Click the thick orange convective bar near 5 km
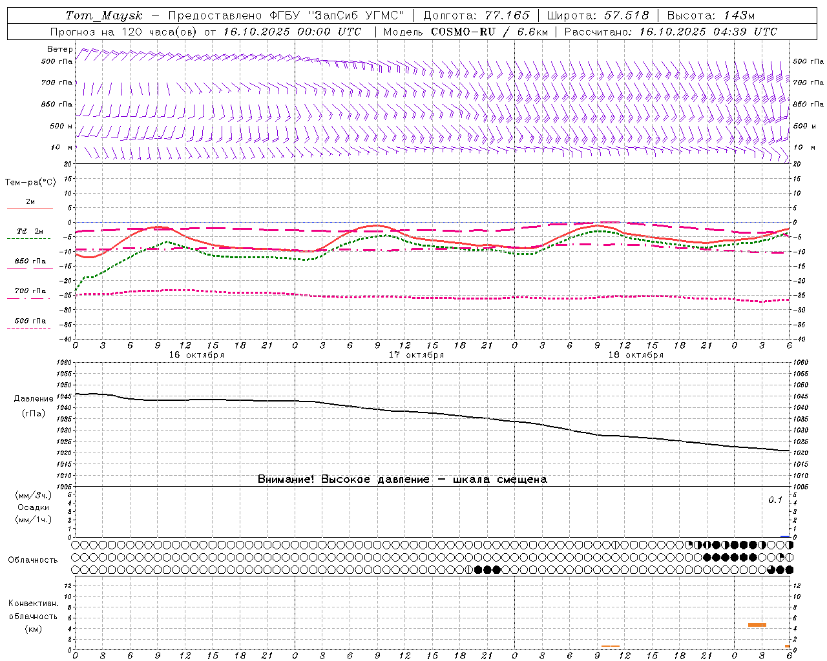This screenshot has height=661, width=827. [757, 625]
